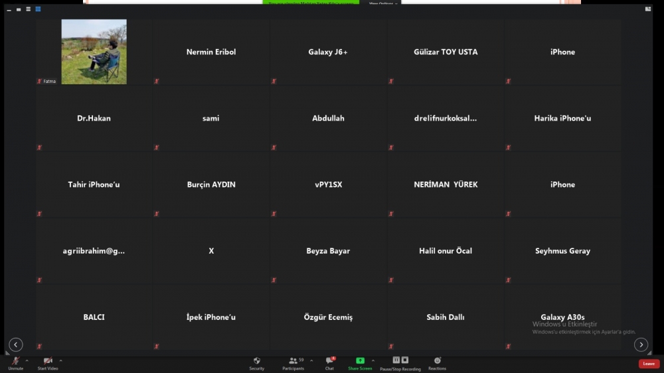The width and height of the screenshot is (664, 373).
Task: Select Fatma's video thumbnail
Action: [x=94, y=52]
